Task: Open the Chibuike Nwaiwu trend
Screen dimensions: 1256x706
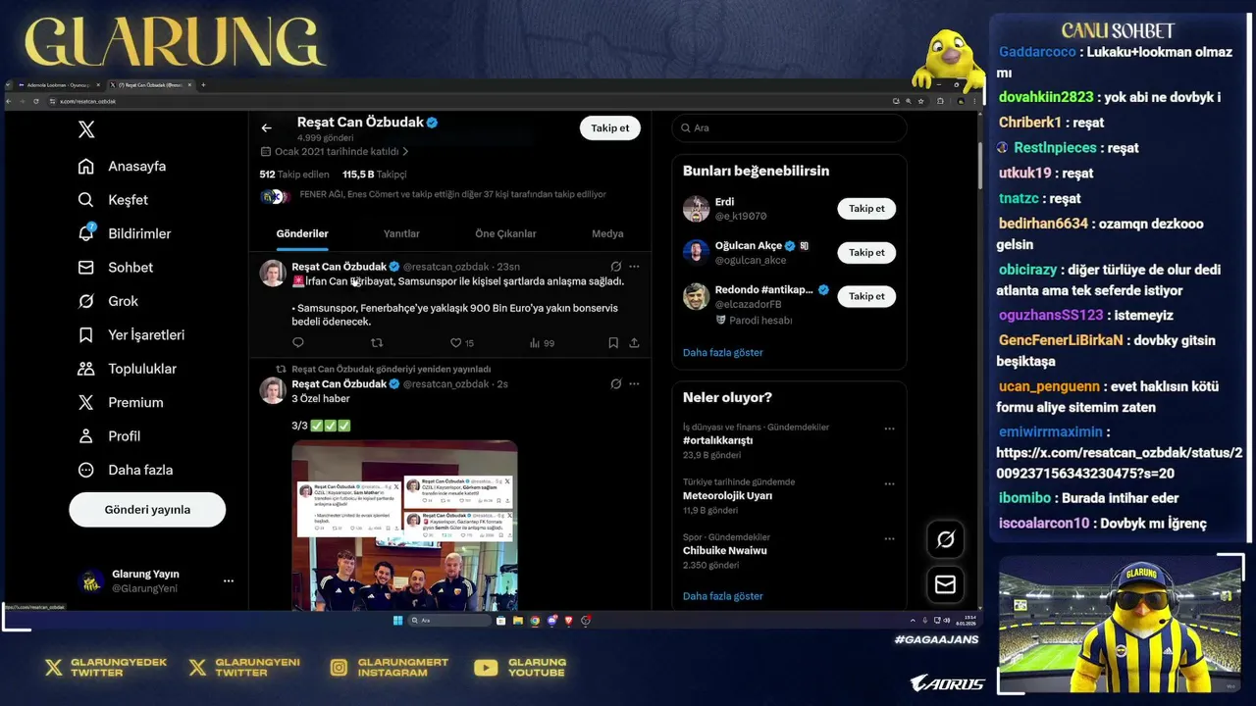Action: 724,551
